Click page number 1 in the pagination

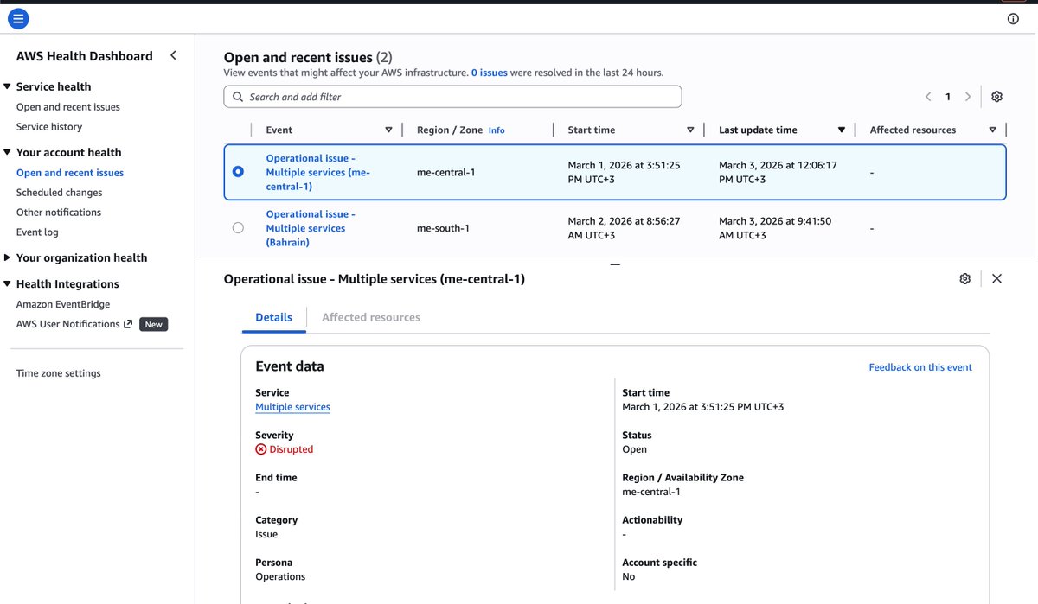(948, 97)
